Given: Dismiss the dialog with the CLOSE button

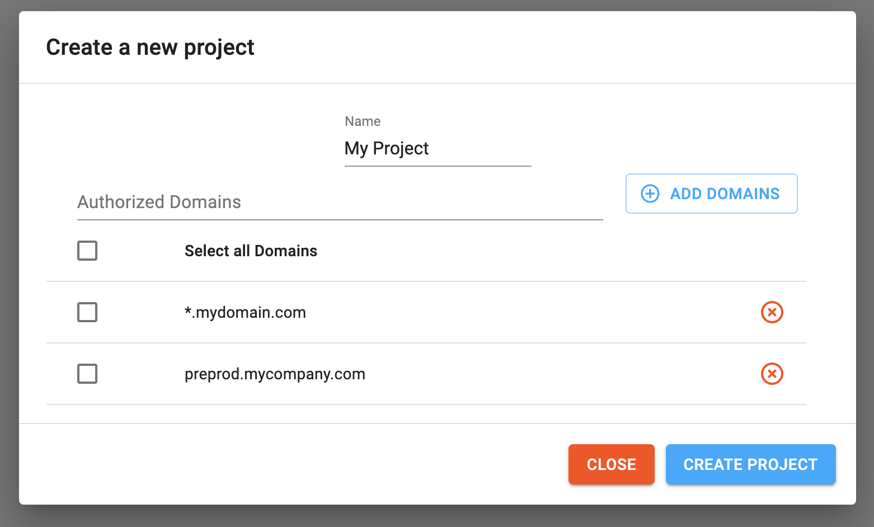Looking at the screenshot, I should click(x=611, y=464).
